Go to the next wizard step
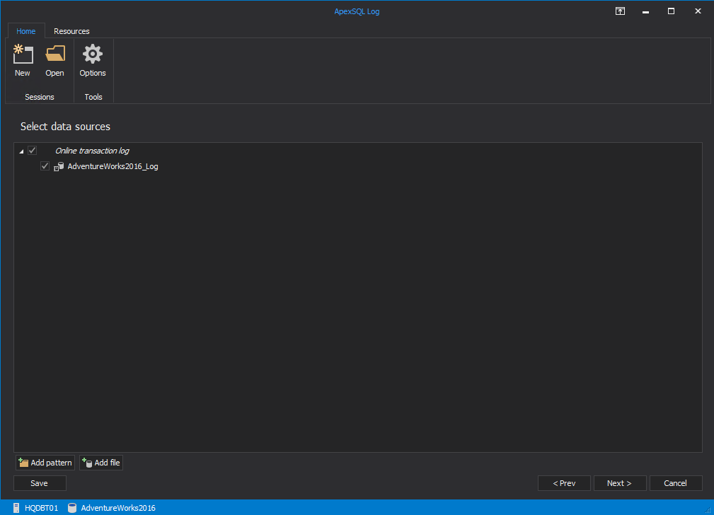The image size is (714, 515). point(620,483)
